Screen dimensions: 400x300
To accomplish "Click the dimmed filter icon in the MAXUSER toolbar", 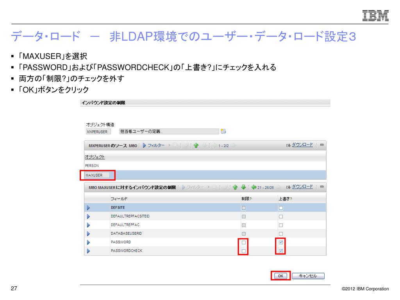I will pyautogui.click(x=184, y=187).
